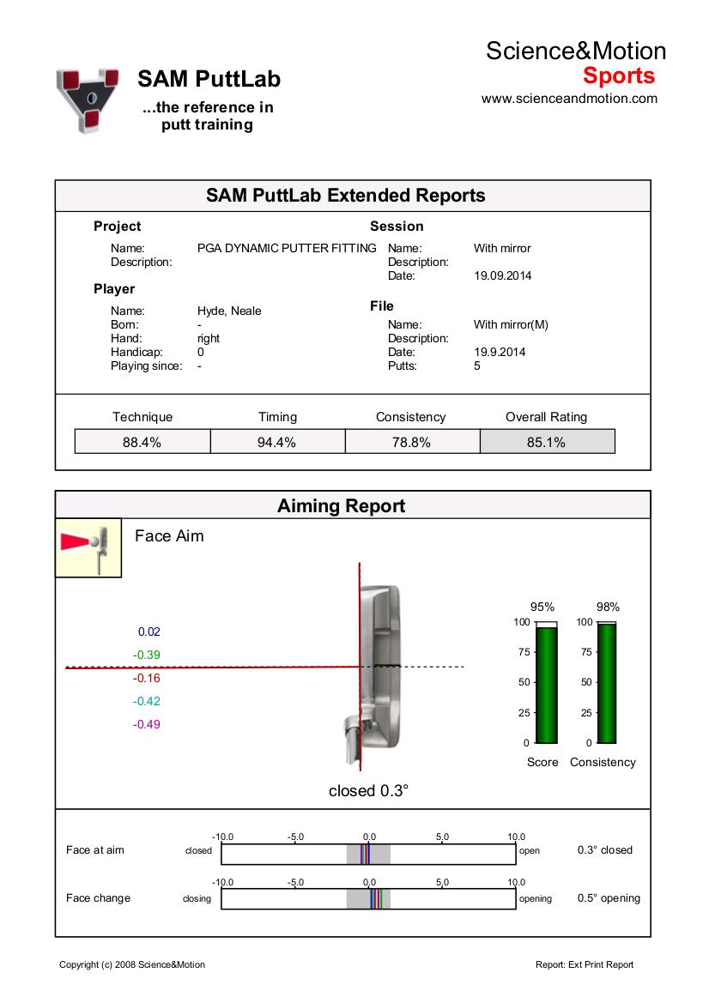709x1003 pixels.
Task: Click the Copyright (c) 2008 Science&Motion footer
Action: click(132, 964)
